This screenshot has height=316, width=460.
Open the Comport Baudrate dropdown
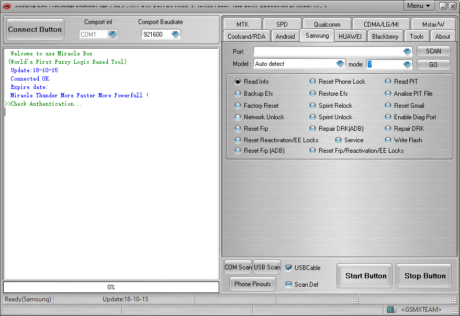click(175, 33)
